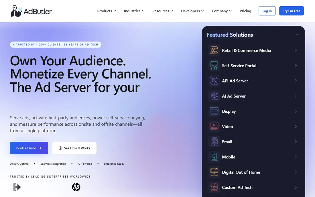Image resolution: width=315 pixels, height=197 pixels.
Task: Click the '99.99% Uptime' text
Action: click(x=19, y=164)
